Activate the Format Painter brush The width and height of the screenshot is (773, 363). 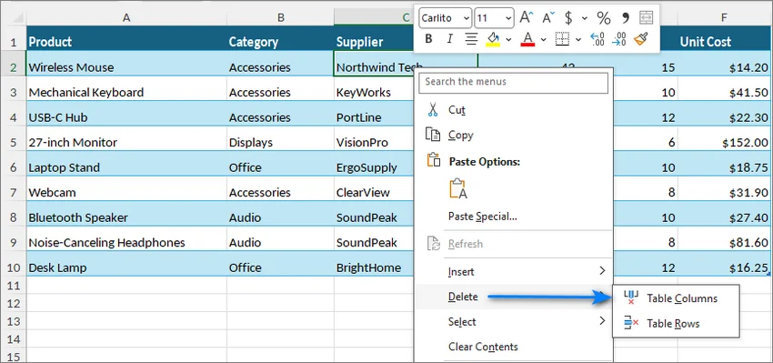[641, 38]
